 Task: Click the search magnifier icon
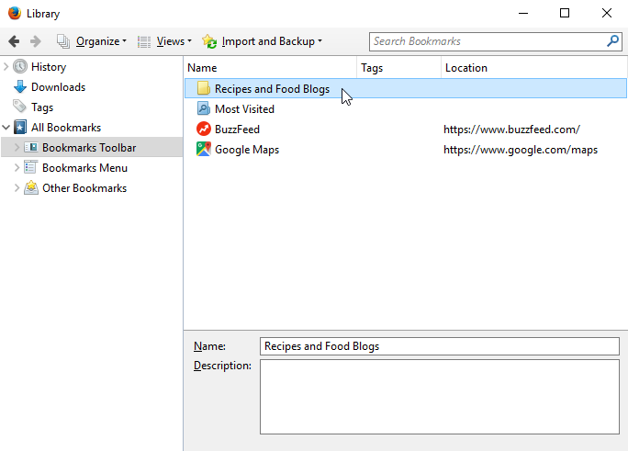[612, 41]
